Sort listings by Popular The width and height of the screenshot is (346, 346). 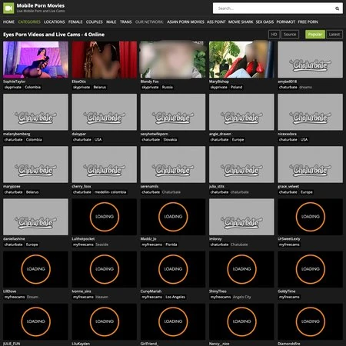tap(315, 35)
